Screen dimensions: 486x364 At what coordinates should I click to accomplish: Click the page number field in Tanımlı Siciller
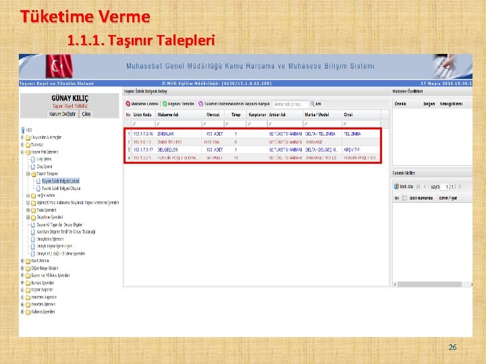445,187
